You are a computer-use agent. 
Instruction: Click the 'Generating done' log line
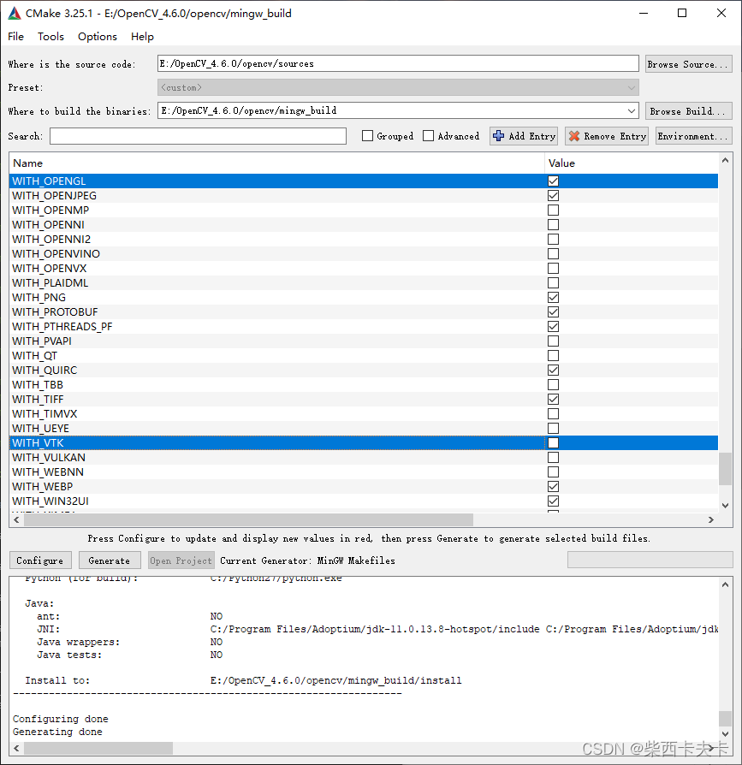coord(57,732)
